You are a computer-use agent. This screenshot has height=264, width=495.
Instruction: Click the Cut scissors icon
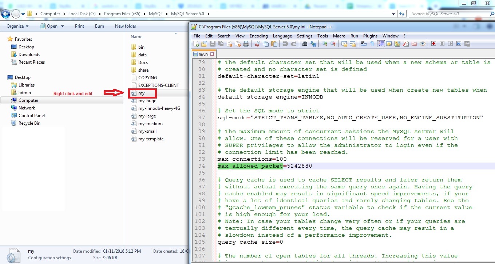click(x=257, y=44)
